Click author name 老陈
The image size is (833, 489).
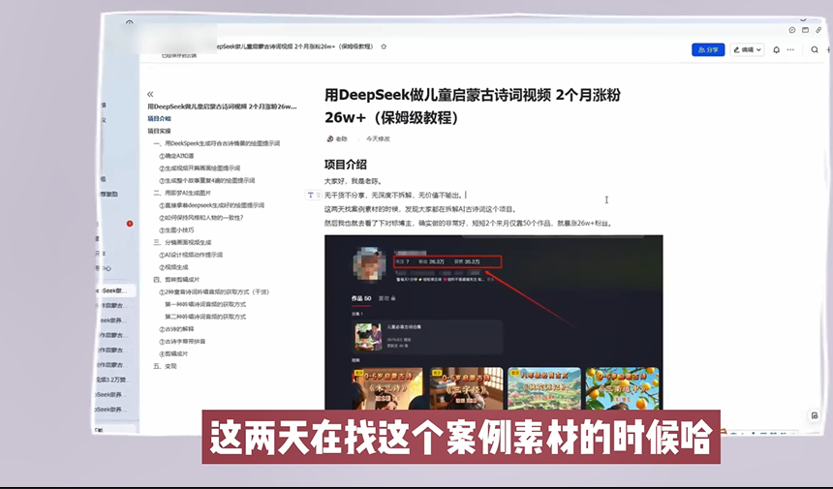tap(341, 139)
